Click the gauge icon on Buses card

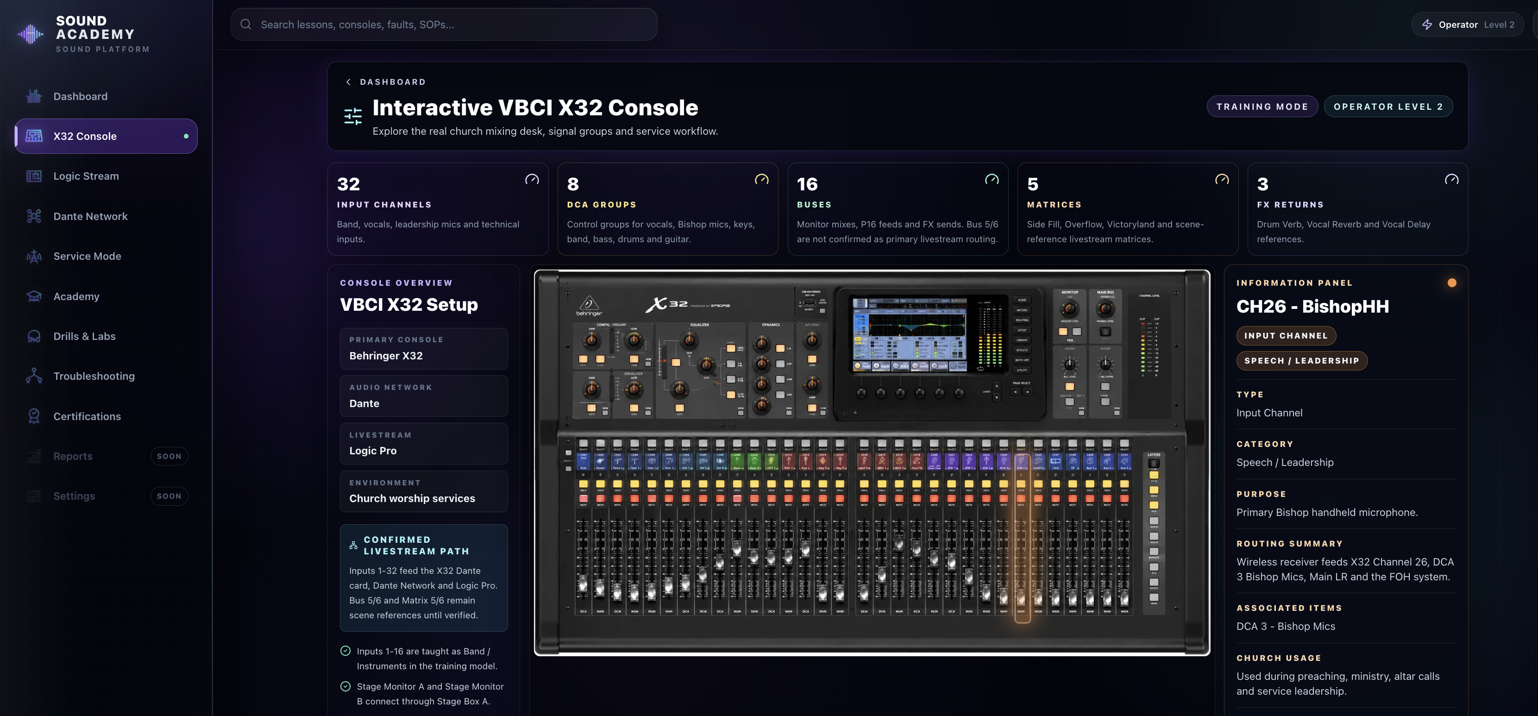tap(992, 179)
